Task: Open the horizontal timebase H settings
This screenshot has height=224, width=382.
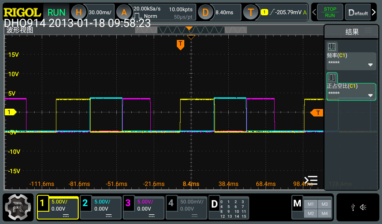Action: coord(79,12)
